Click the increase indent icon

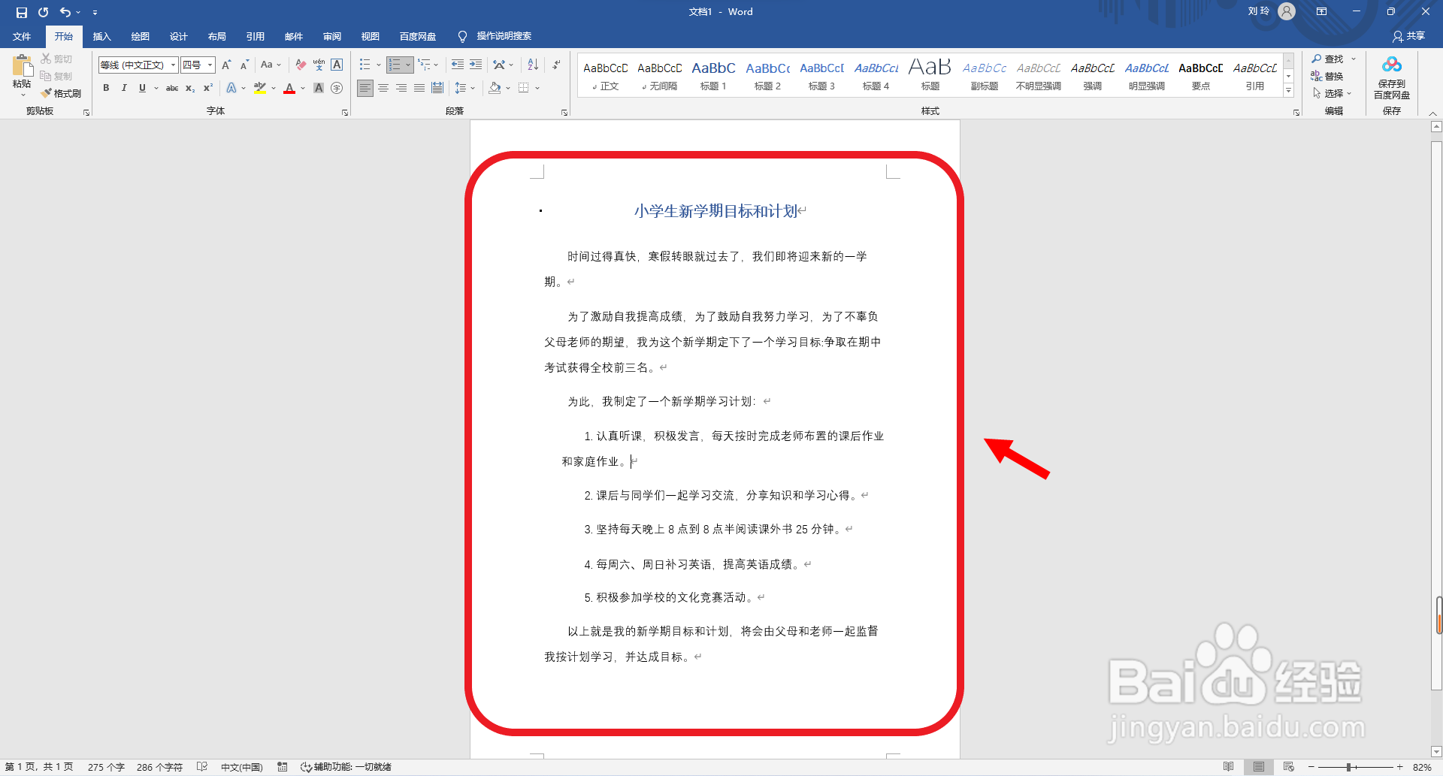click(x=476, y=65)
